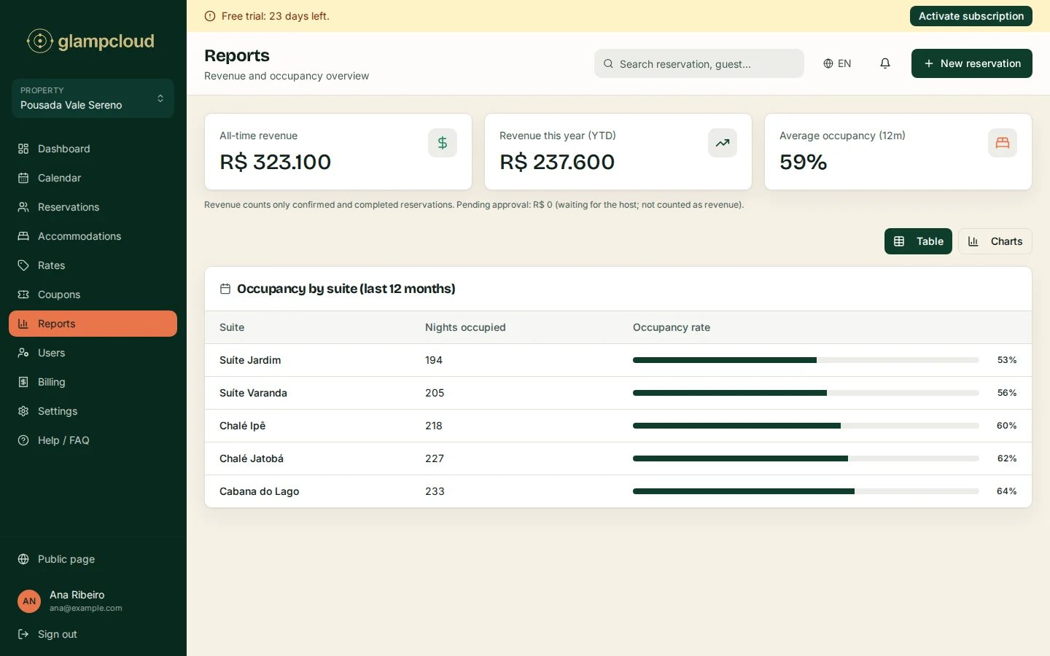The height and width of the screenshot is (656, 1050).
Task: Click the search magnifier icon
Action: click(x=608, y=63)
